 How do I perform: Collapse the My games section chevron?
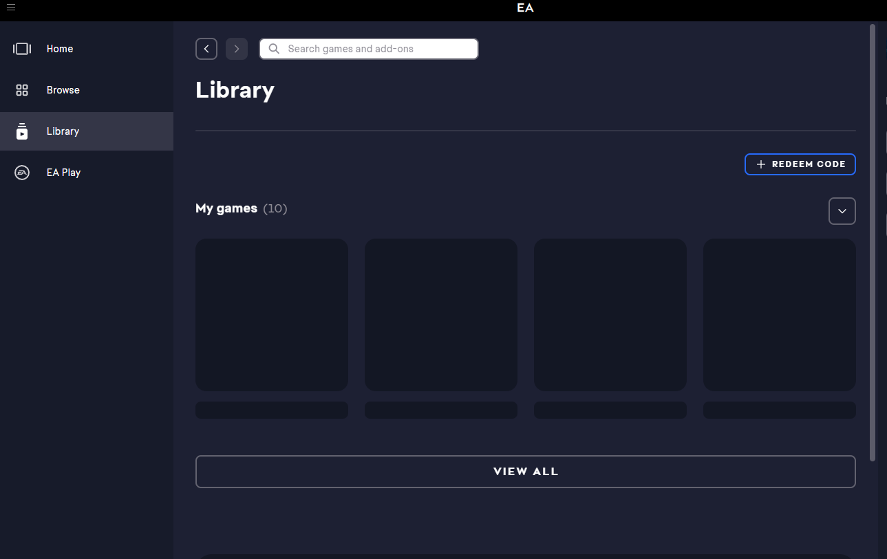842,211
